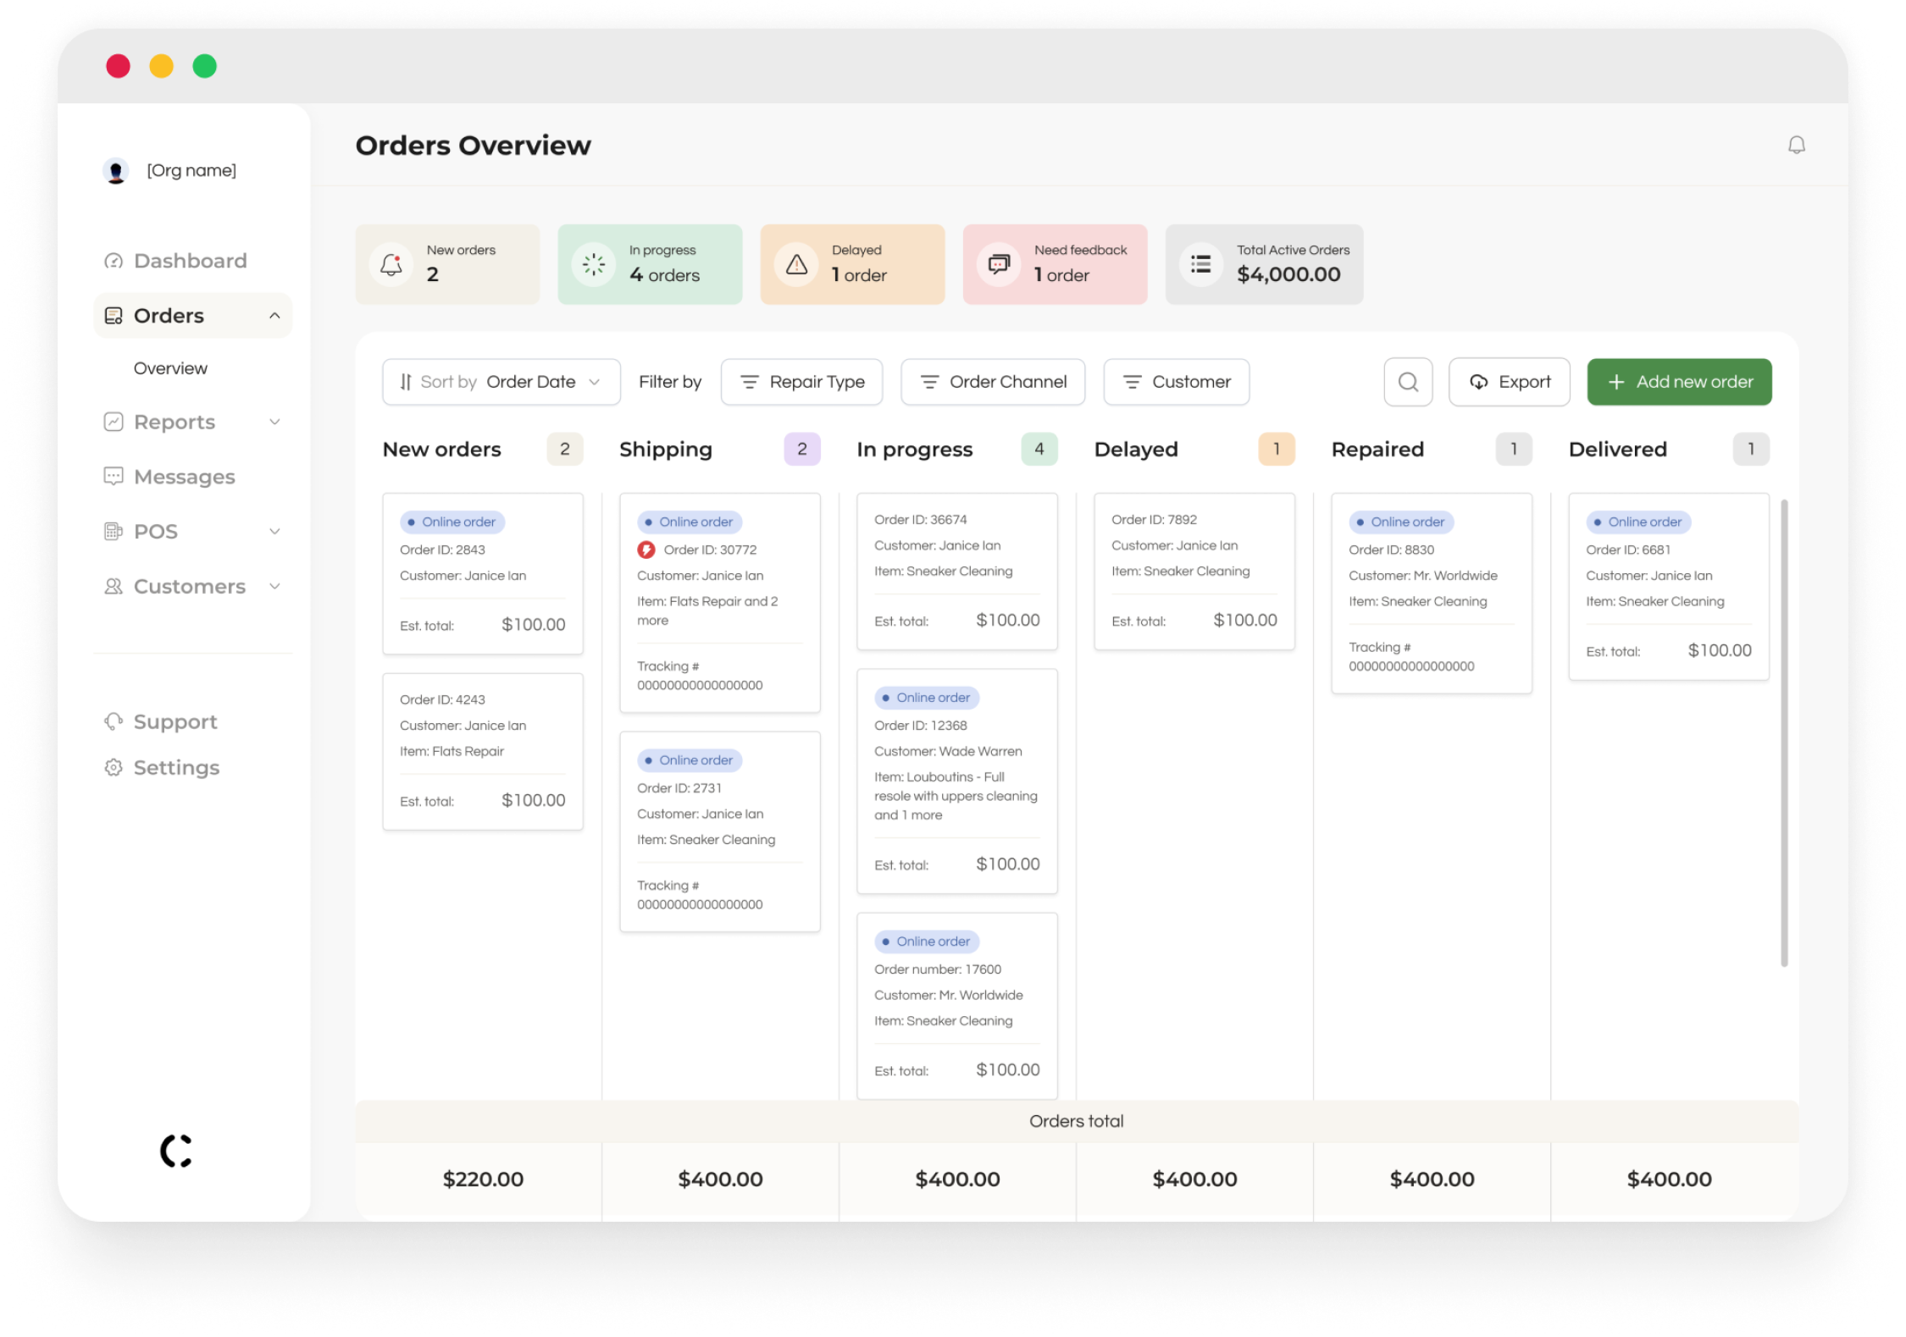Click the Dashboard gauge icon

[114, 261]
